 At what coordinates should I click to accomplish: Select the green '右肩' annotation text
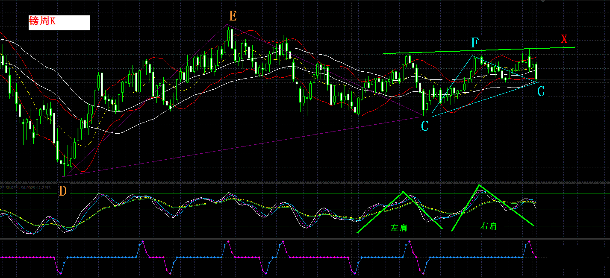coord(489,226)
